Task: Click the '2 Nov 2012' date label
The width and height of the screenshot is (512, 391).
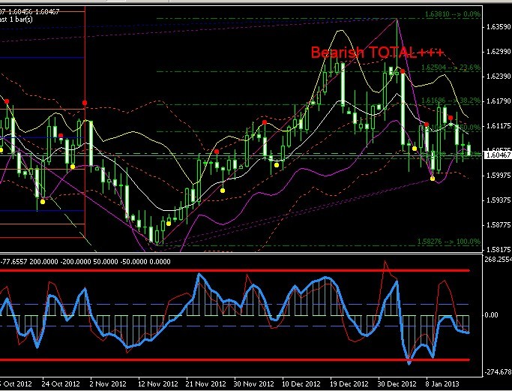Action: (108, 383)
